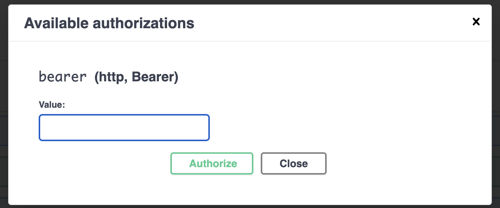Click the "Value:" field label
Screen dimensions: 500x208
[x=52, y=105]
